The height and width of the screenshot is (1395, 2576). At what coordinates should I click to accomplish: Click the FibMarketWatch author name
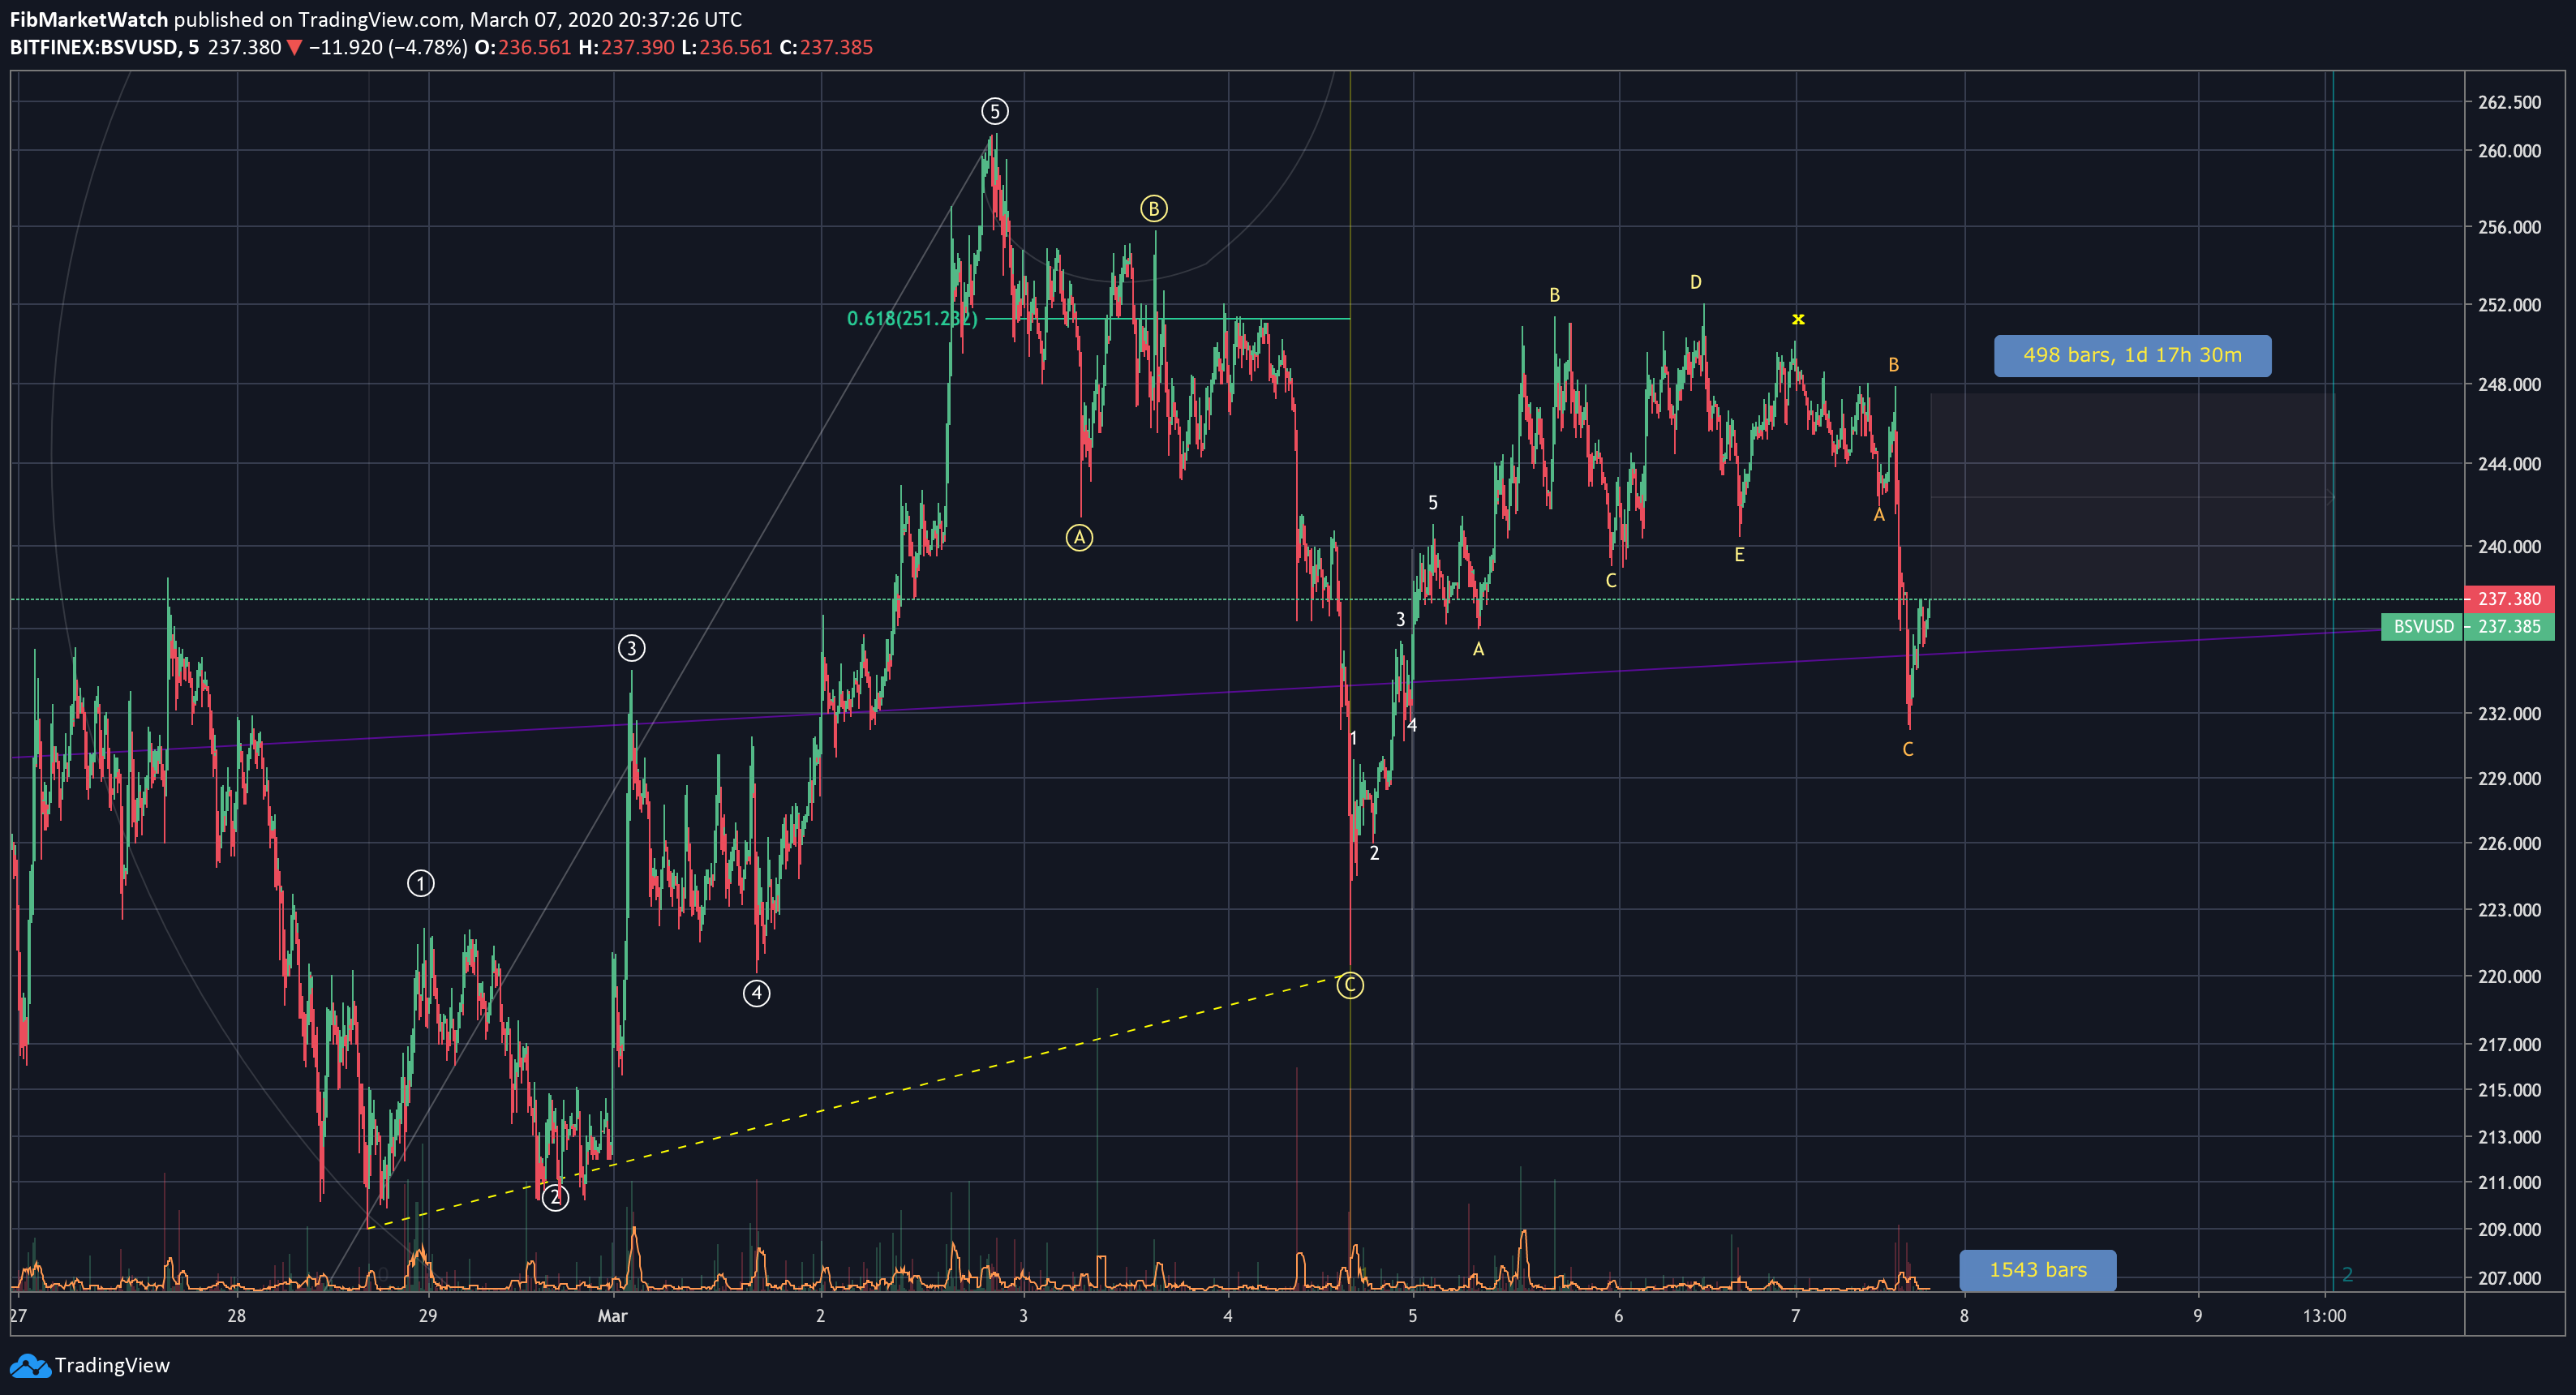click(x=89, y=19)
